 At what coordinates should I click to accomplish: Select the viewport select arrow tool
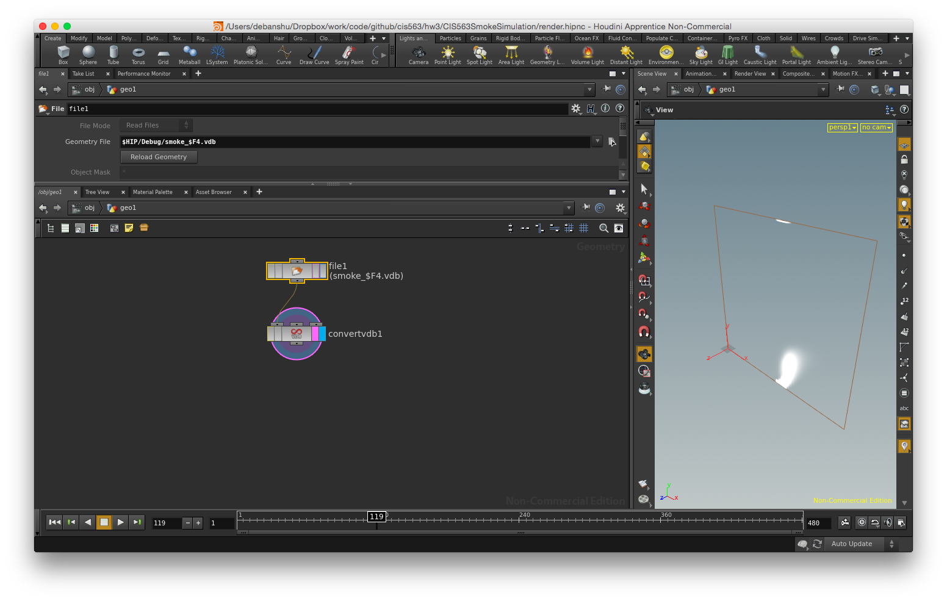click(644, 189)
